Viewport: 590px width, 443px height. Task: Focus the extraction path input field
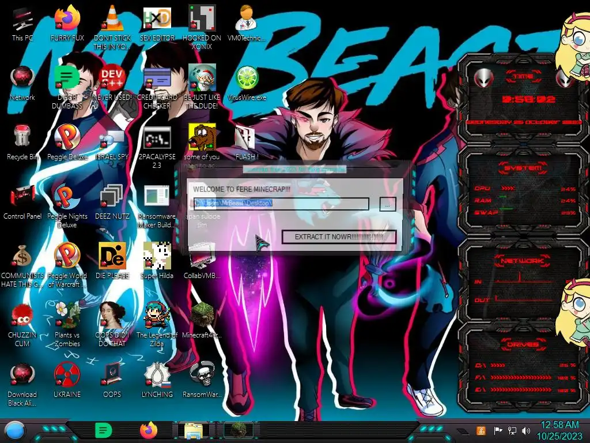point(281,204)
